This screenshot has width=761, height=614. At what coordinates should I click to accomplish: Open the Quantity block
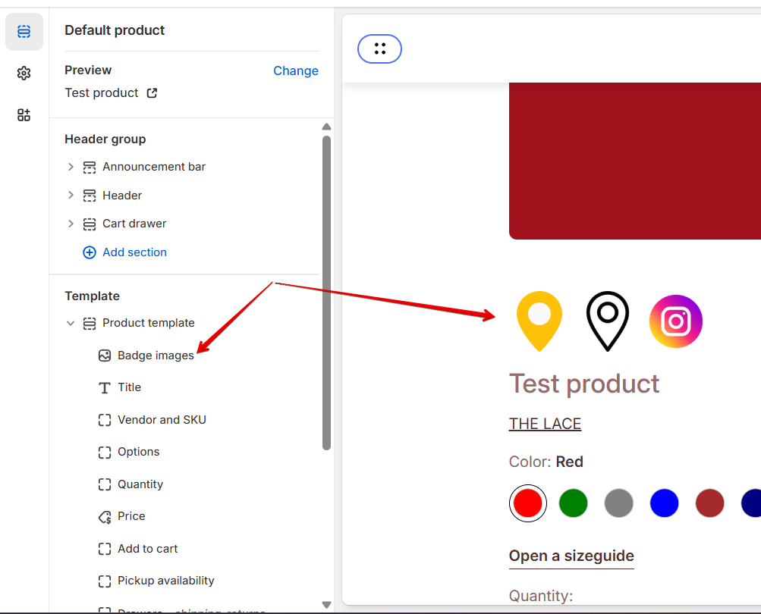(x=140, y=484)
